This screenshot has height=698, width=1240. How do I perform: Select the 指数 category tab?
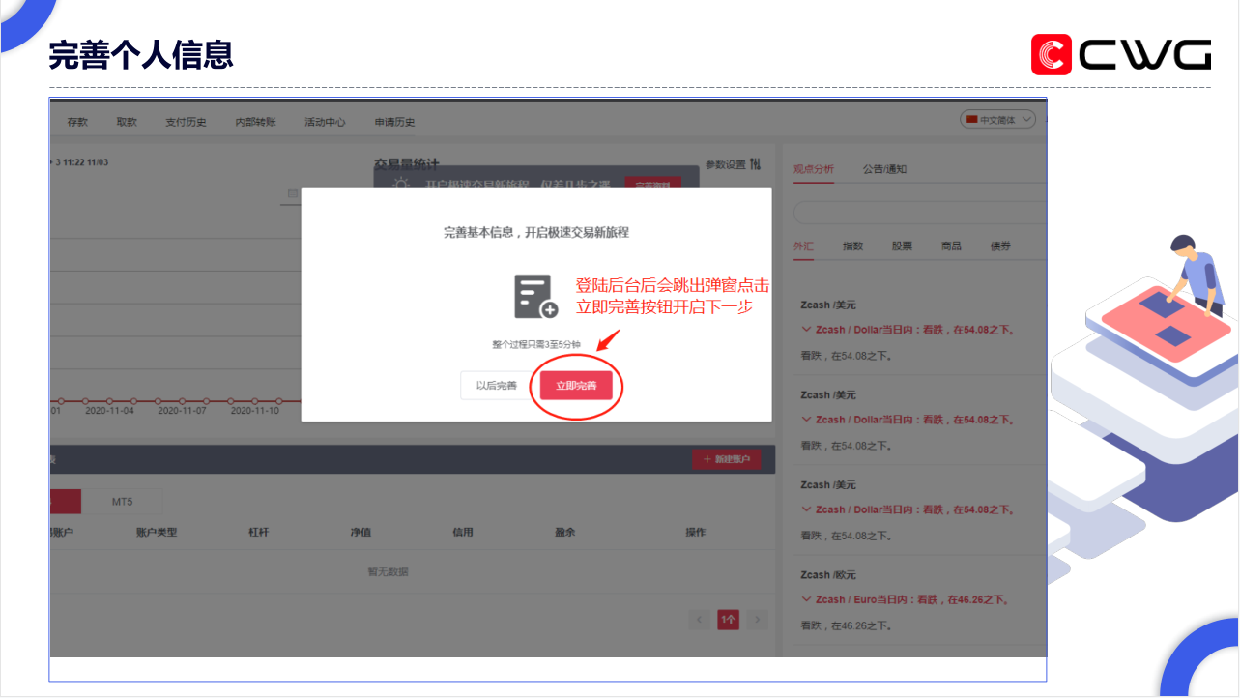point(852,247)
